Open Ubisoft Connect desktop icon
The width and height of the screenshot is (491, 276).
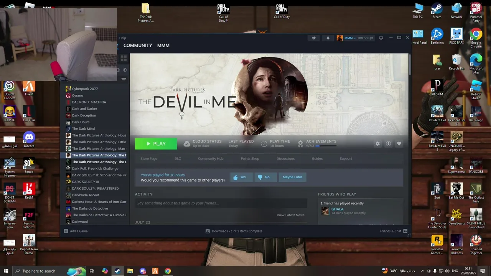click(10, 90)
